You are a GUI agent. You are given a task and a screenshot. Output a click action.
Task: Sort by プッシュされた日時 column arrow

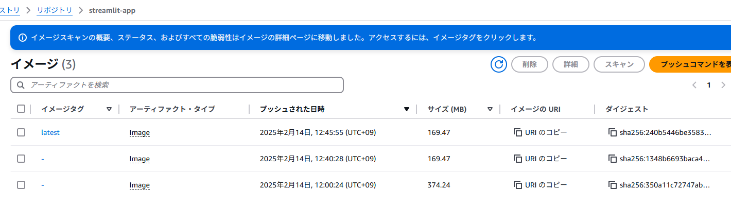point(407,109)
